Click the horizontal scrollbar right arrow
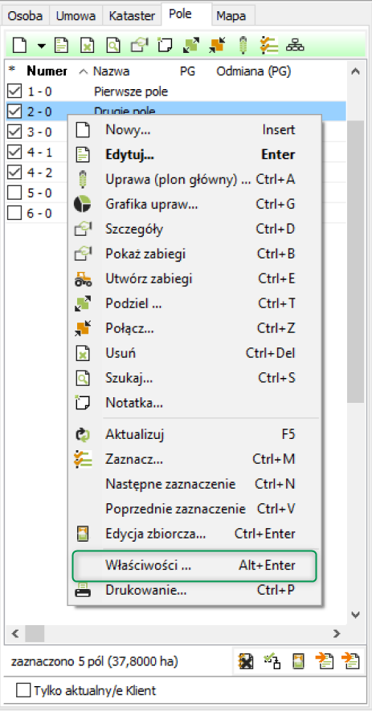 [337, 633]
